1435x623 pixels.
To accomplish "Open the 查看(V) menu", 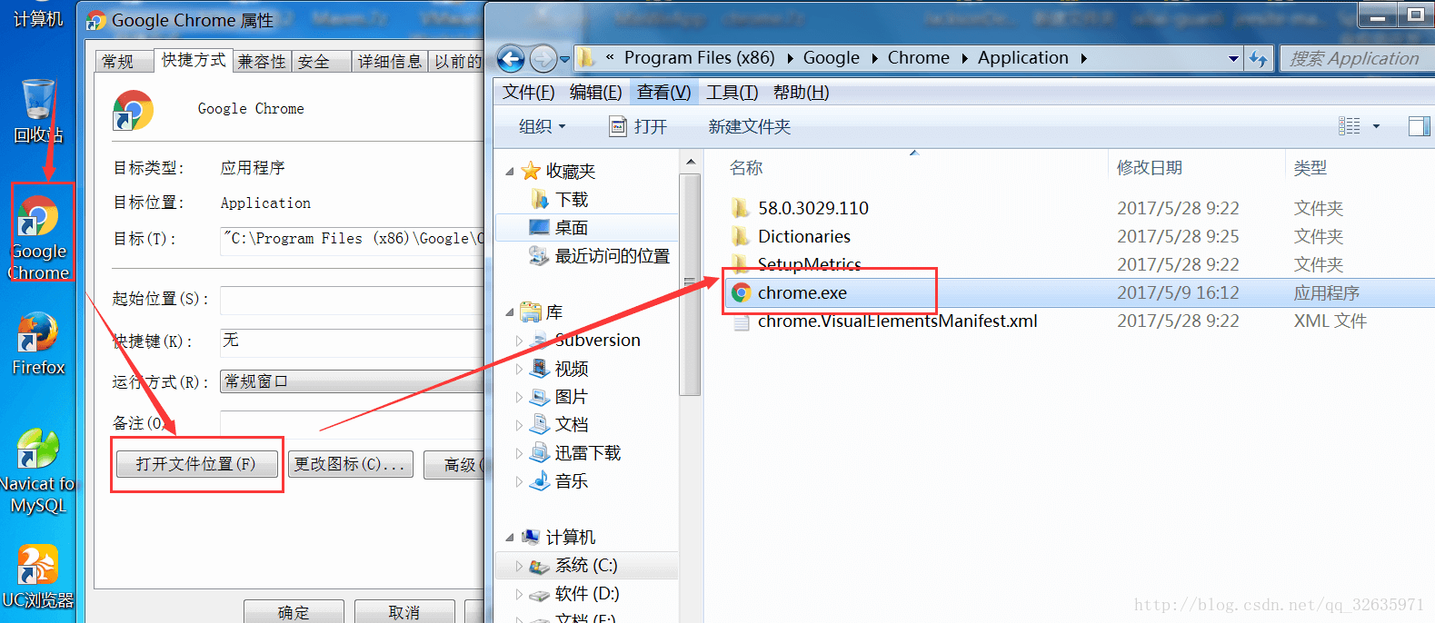I will [663, 93].
